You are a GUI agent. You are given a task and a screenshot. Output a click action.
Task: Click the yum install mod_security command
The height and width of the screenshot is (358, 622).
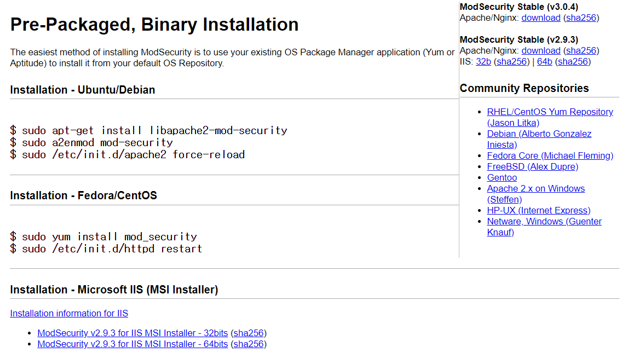(103, 236)
